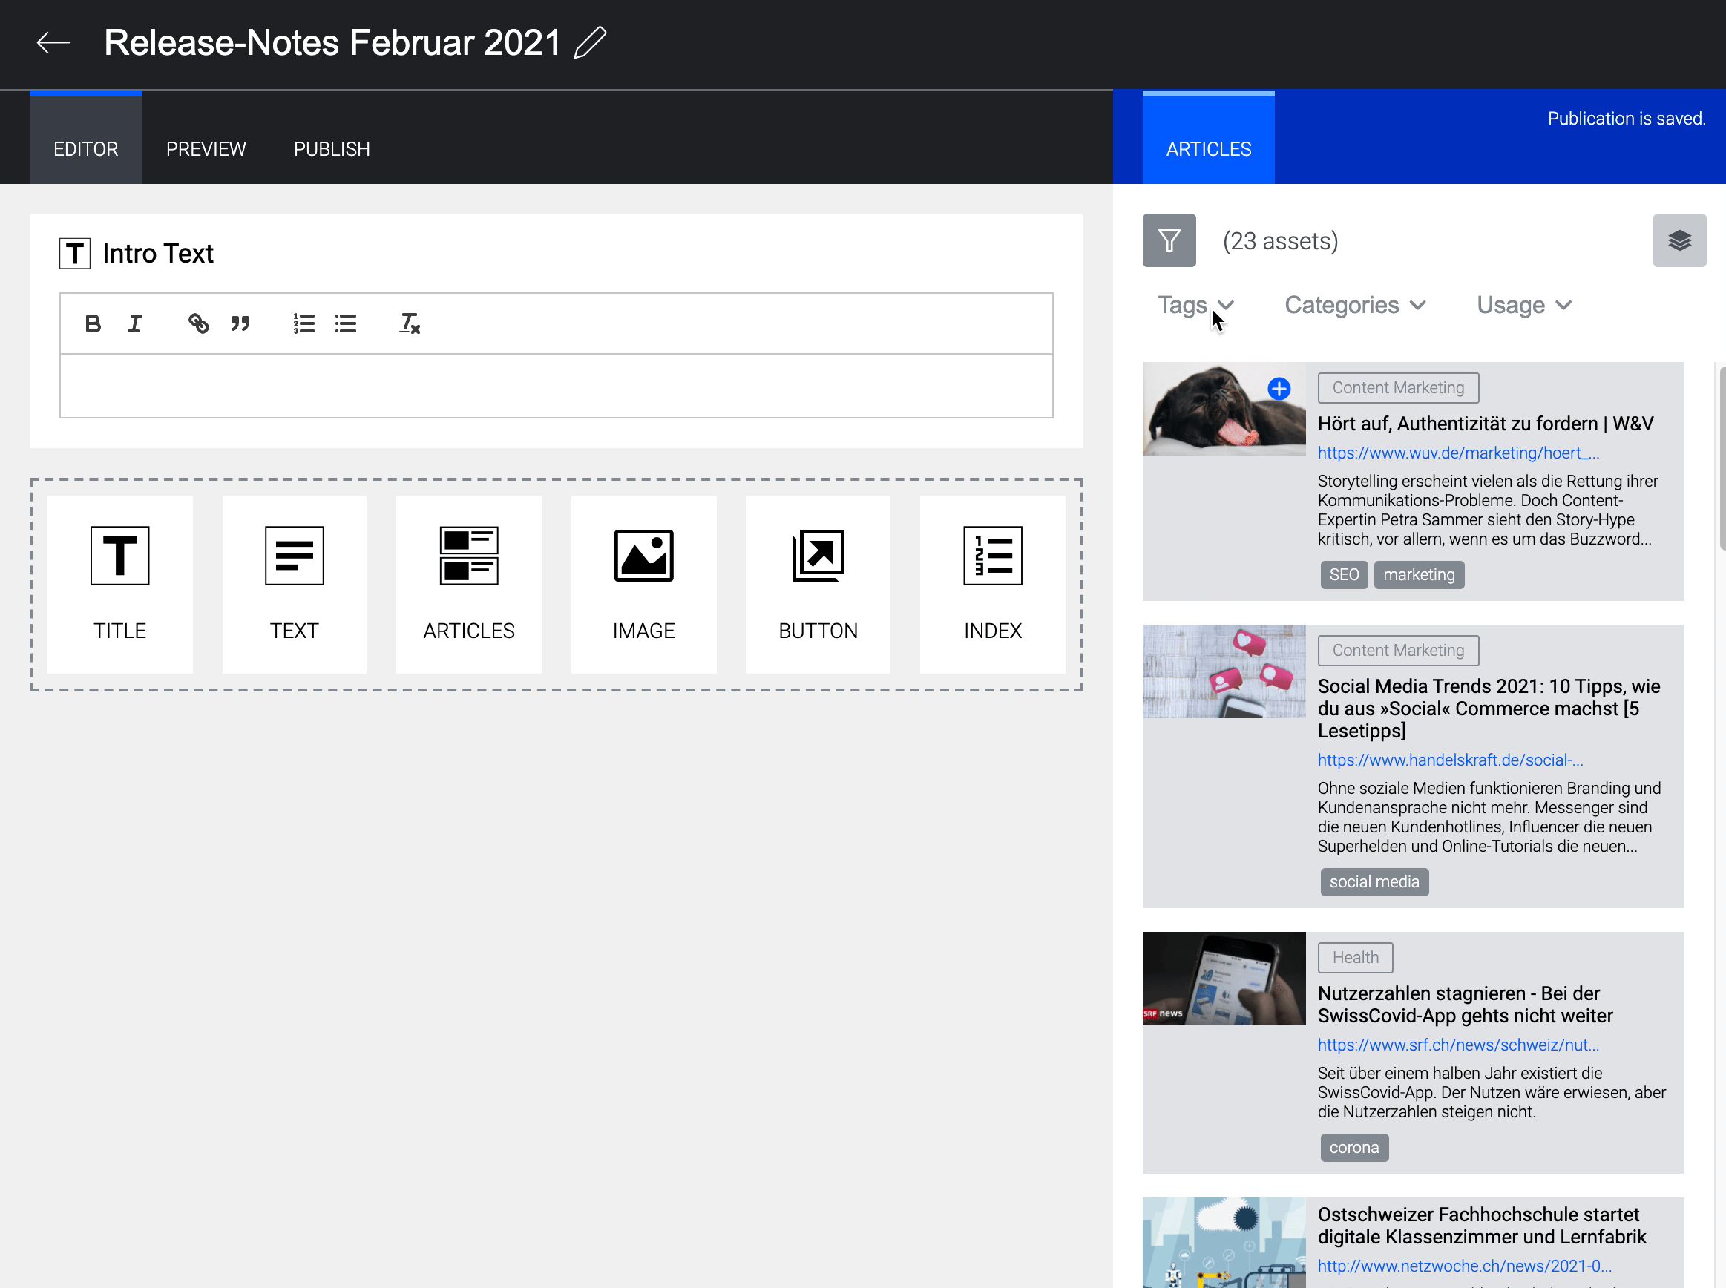
Task: Add a TITLE block
Action: [x=119, y=585]
